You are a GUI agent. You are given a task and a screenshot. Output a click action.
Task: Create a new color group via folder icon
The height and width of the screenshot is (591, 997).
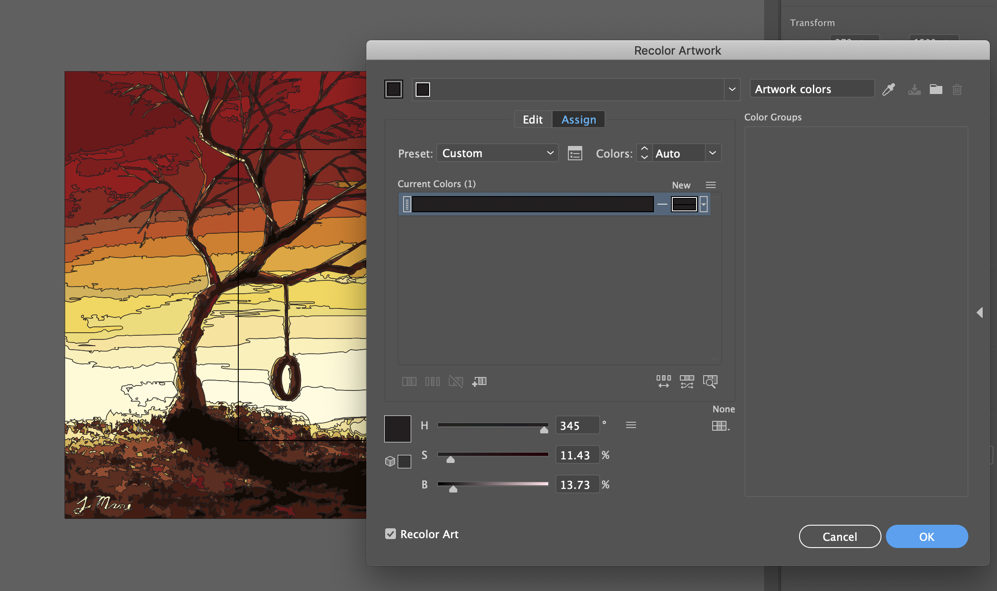point(936,90)
